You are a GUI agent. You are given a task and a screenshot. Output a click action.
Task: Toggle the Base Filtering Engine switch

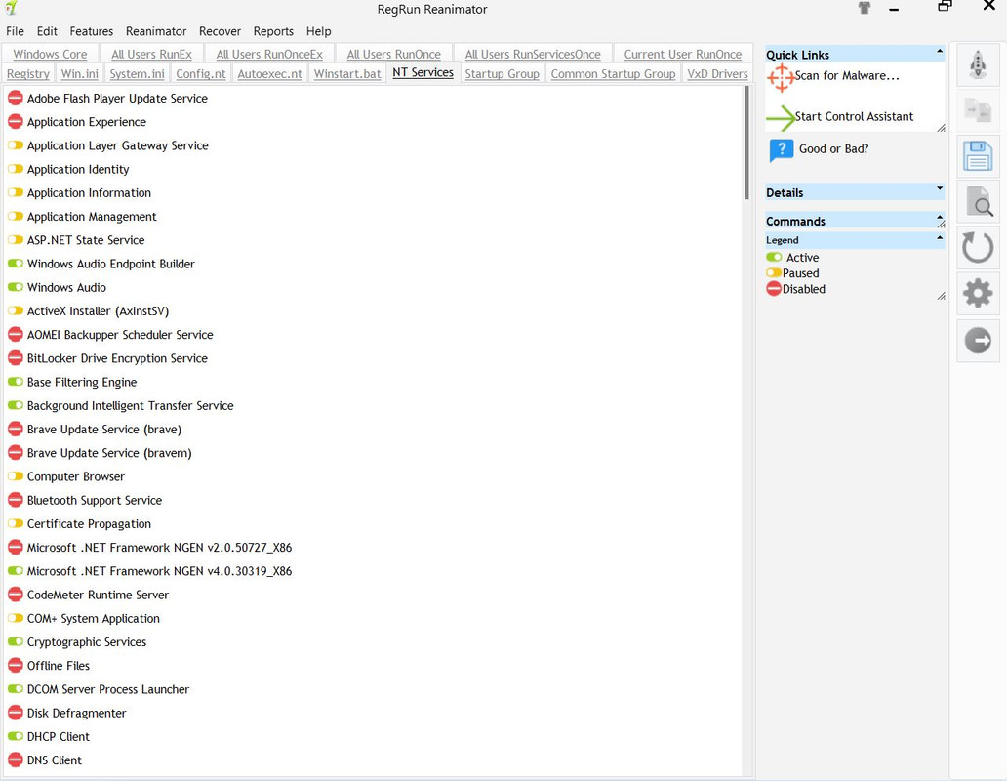(16, 382)
